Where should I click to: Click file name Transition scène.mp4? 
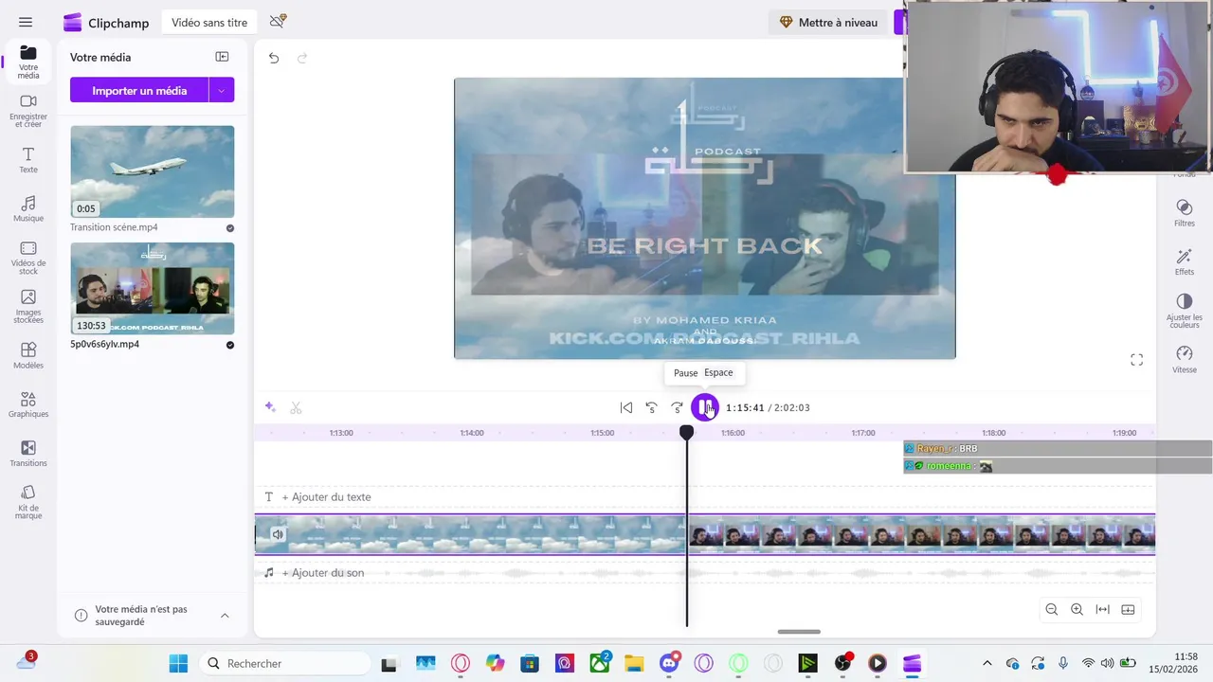coord(114,227)
